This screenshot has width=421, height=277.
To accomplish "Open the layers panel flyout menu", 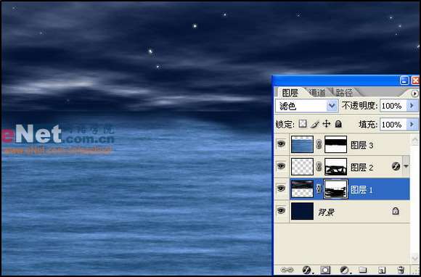I will (x=414, y=94).
